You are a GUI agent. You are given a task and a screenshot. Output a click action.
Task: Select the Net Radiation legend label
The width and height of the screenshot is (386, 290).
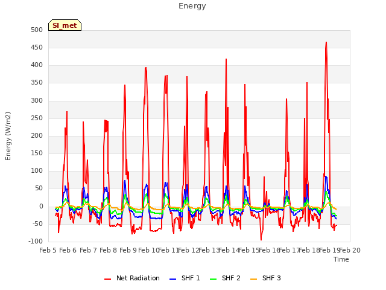pyautogui.click(x=138, y=278)
